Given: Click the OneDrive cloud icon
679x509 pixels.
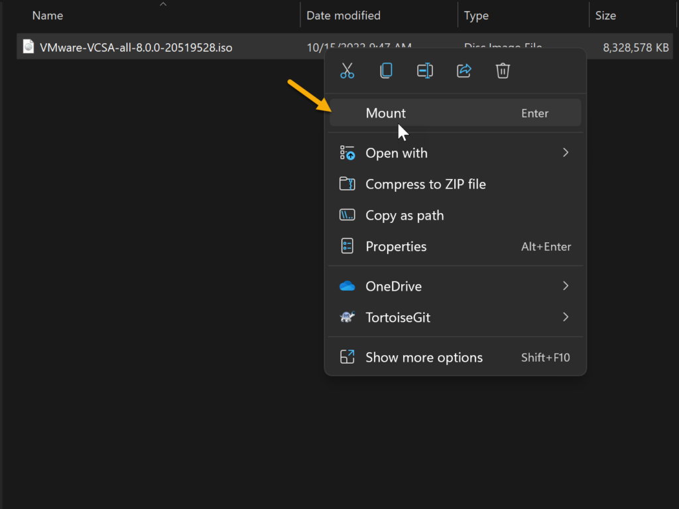Looking at the screenshot, I should [347, 286].
